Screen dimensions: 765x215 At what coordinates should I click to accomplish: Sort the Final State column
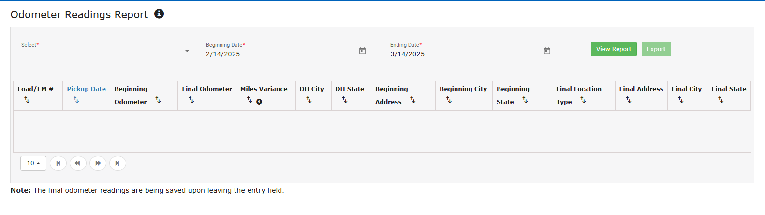[721, 100]
